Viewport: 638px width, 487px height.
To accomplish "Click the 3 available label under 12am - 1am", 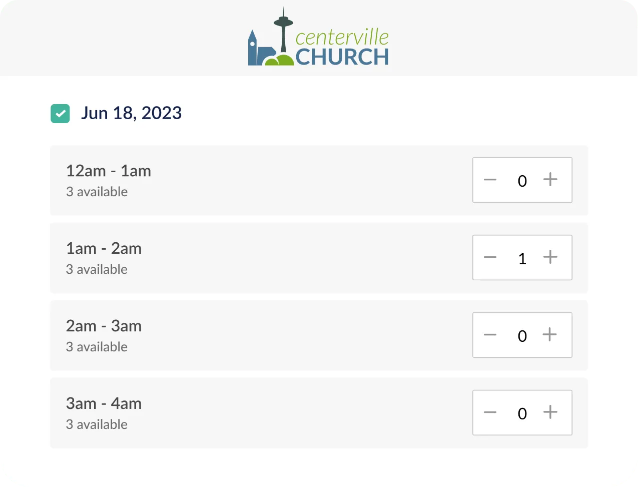I will (x=97, y=192).
